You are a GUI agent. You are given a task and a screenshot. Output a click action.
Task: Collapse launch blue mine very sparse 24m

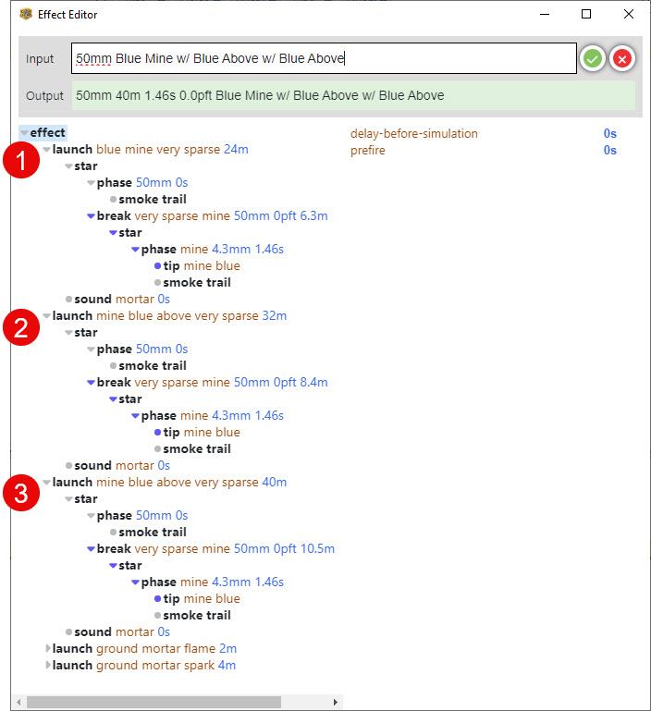[x=46, y=150]
